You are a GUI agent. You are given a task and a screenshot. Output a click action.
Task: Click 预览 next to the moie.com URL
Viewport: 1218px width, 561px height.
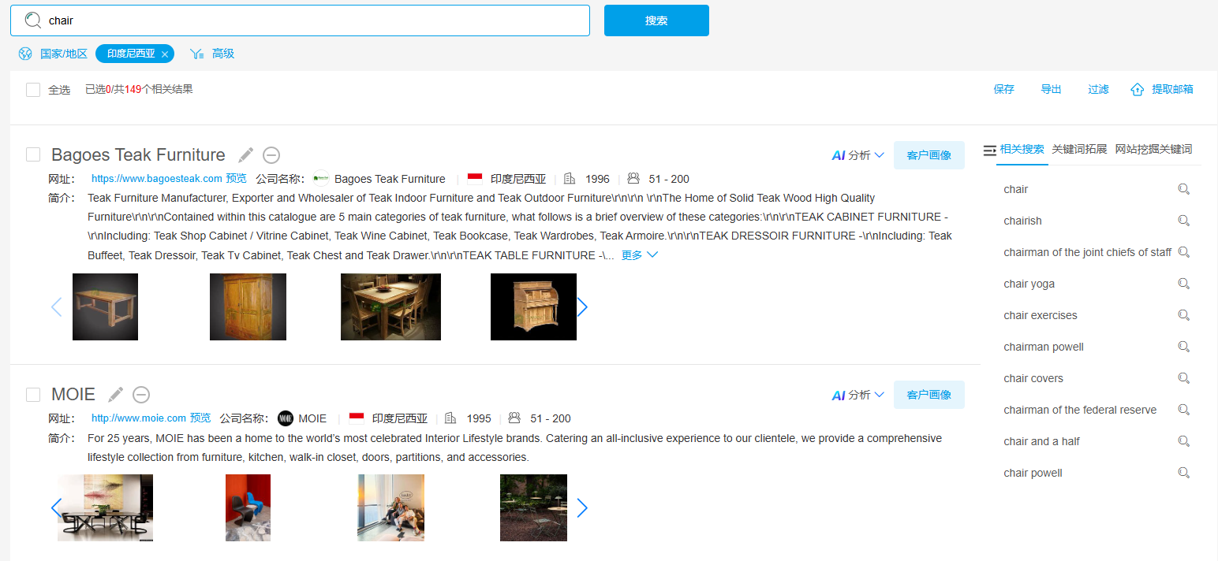pos(200,418)
